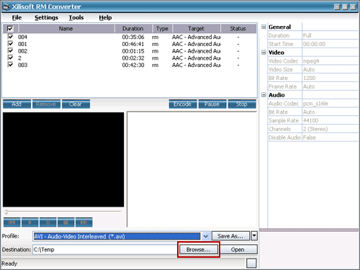Click the Xilisoft app icon in title bar
The image size is (360, 270).
[6, 6]
